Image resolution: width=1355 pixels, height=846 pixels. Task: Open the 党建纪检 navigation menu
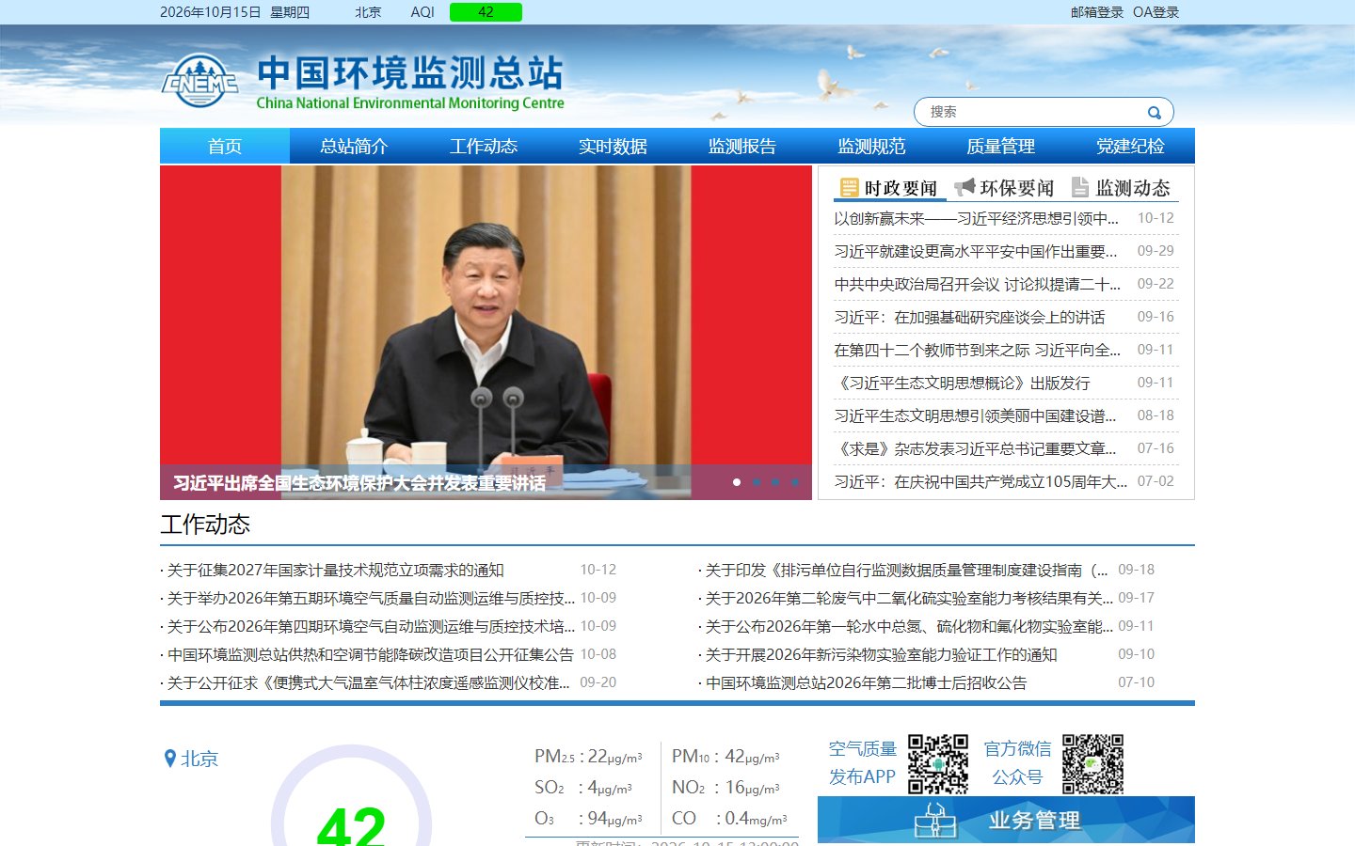pos(1130,147)
